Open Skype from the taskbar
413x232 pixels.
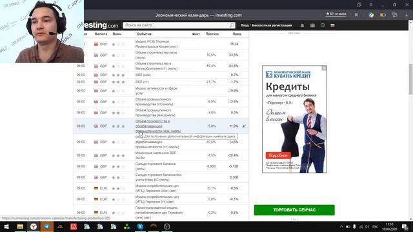(x=140, y=226)
